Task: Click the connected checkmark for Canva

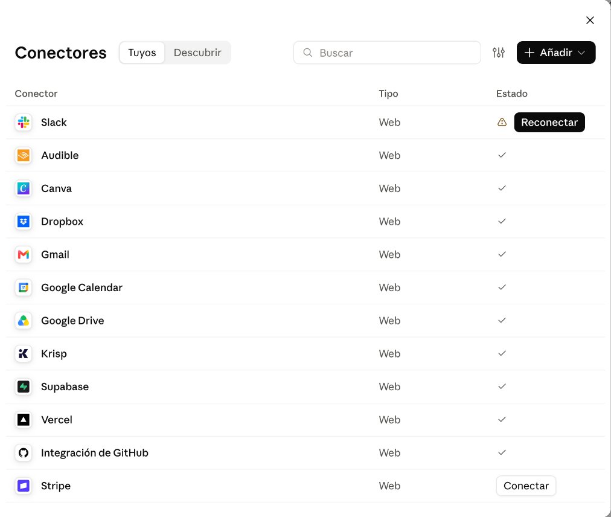Action: (x=502, y=188)
